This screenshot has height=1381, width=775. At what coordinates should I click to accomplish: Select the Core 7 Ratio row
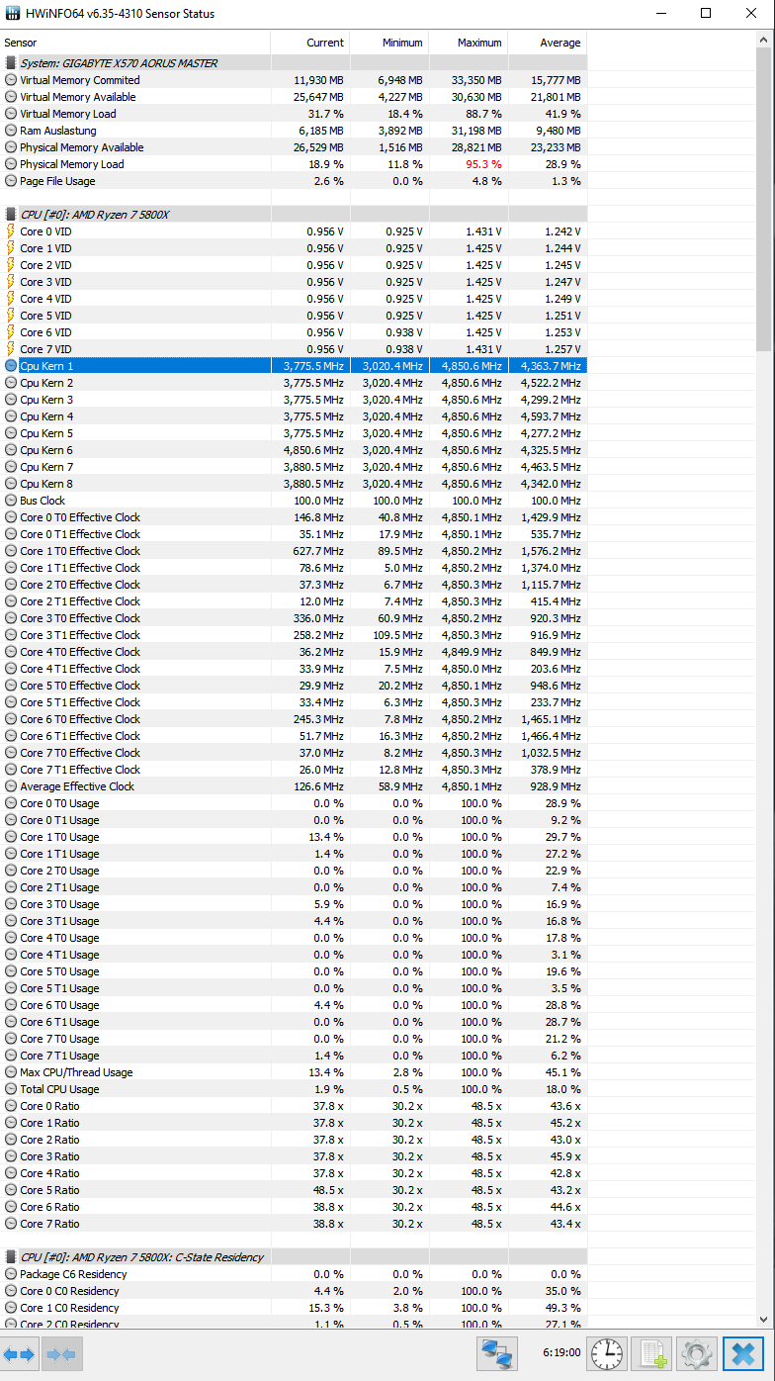click(x=294, y=1224)
